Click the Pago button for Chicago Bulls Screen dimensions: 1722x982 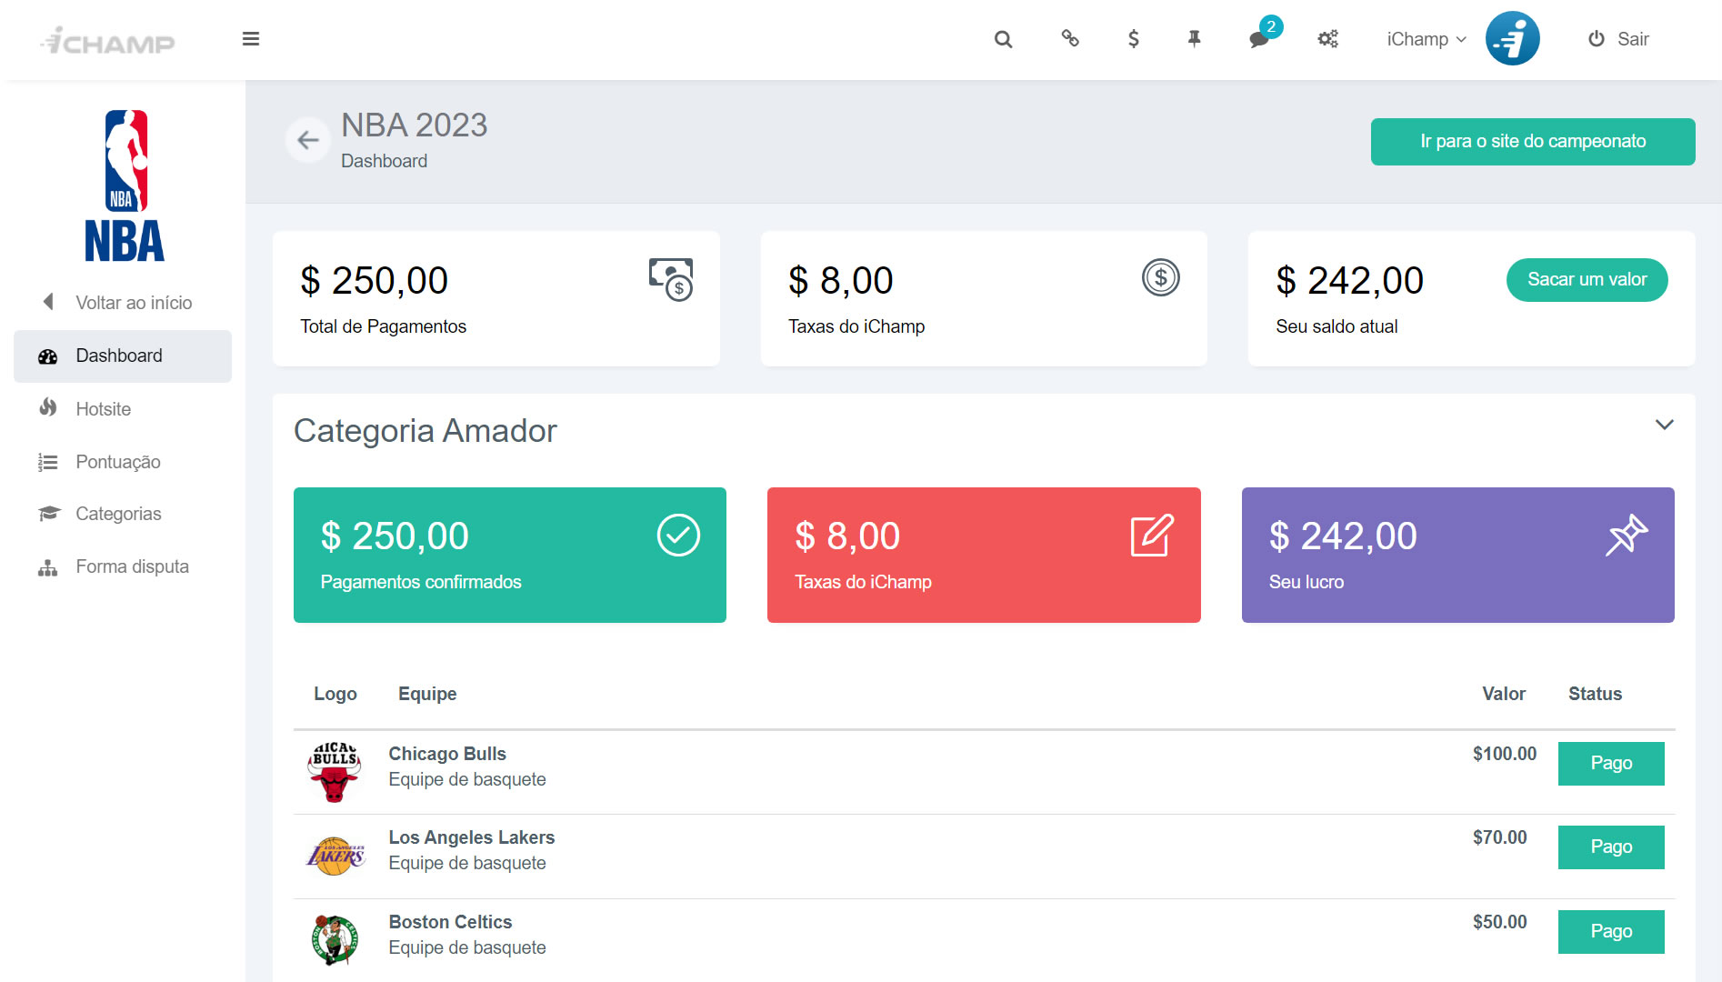tap(1611, 763)
